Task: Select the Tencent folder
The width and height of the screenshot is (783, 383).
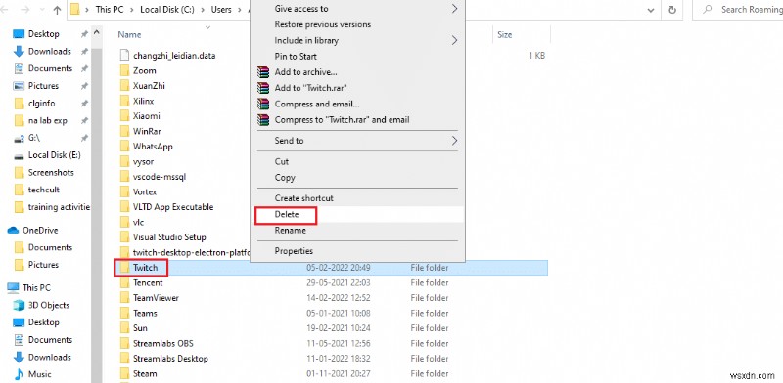Action: click(148, 282)
